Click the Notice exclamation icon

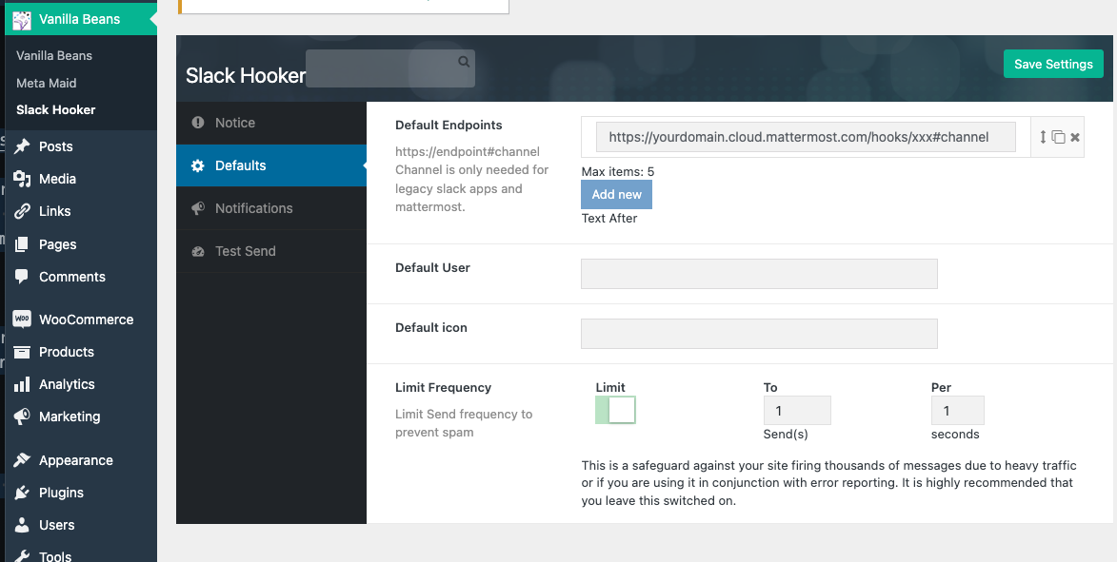pyautogui.click(x=198, y=123)
